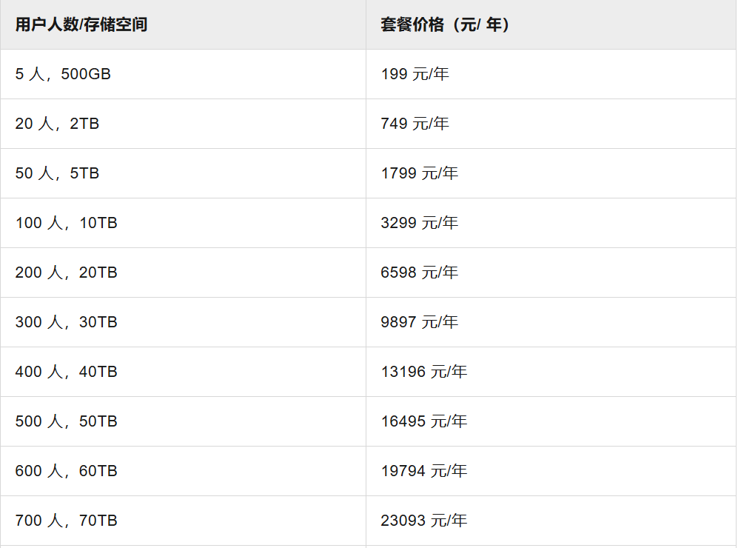Select the 400 人，40TB plan cell
Viewport: 738px width, 548px height.
tap(66, 372)
